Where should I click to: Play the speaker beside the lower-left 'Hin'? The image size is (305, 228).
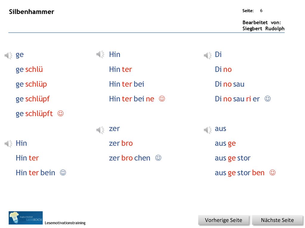tap(8, 144)
